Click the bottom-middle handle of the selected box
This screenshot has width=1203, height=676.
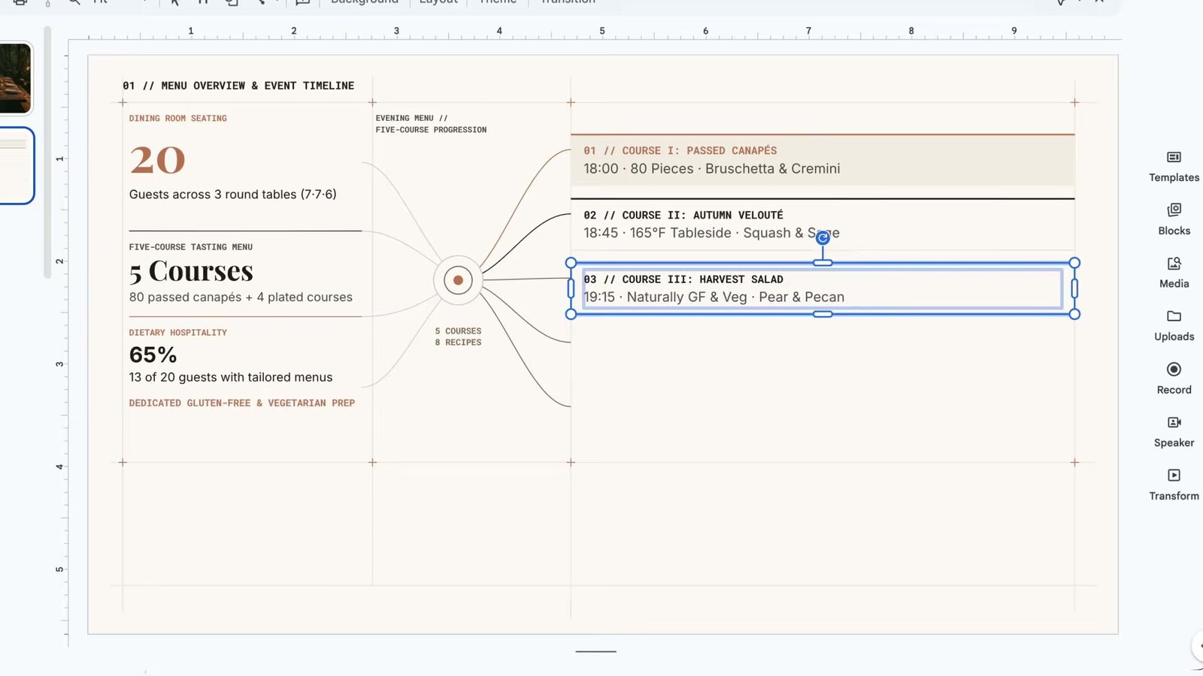click(x=823, y=314)
